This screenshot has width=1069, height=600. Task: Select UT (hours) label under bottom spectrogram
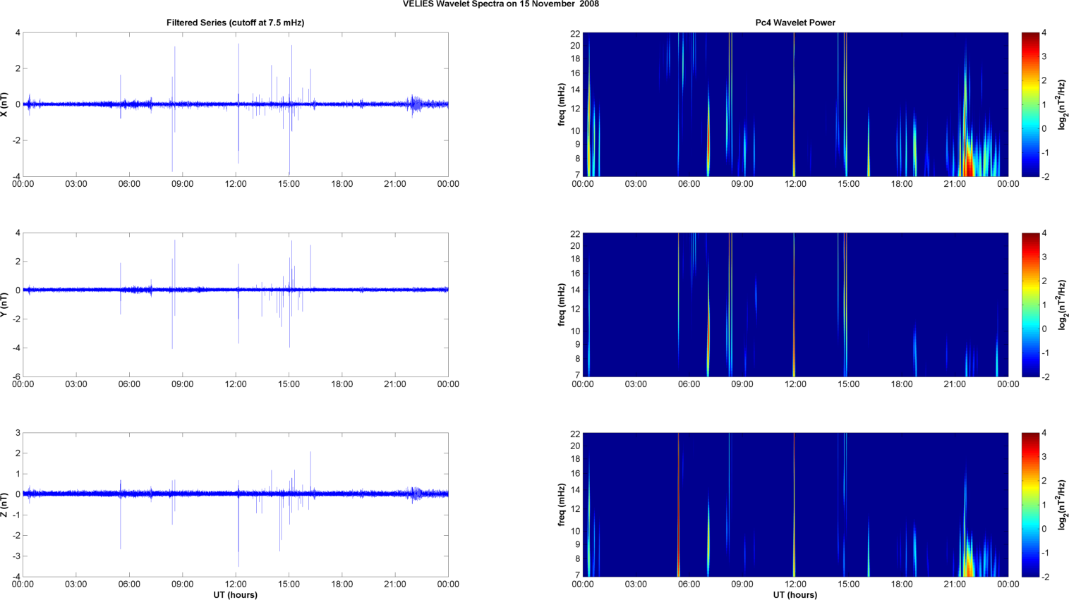click(795, 595)
